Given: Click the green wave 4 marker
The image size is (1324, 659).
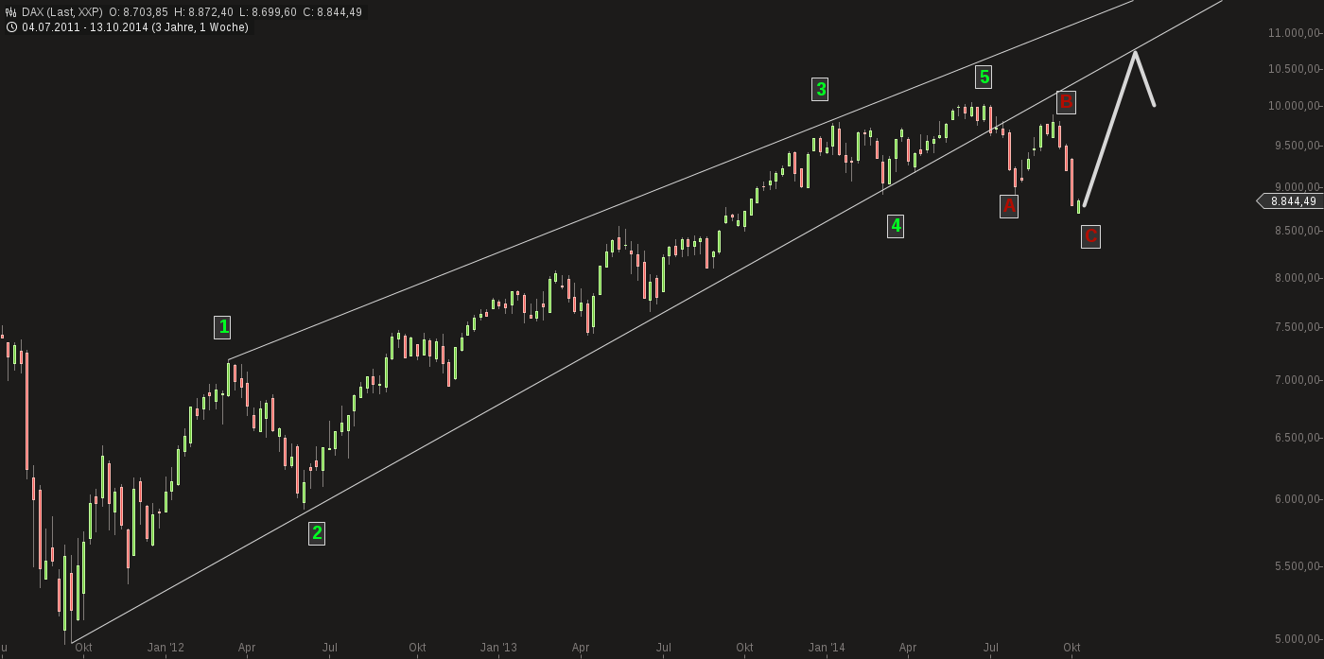Looking at the screenshot, I should [896, 226].
